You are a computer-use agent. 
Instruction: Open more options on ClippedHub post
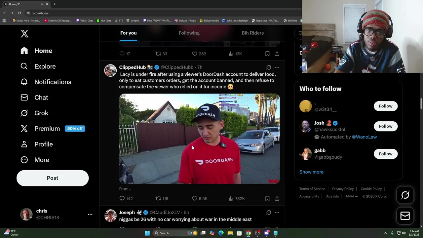click(277, 67)
